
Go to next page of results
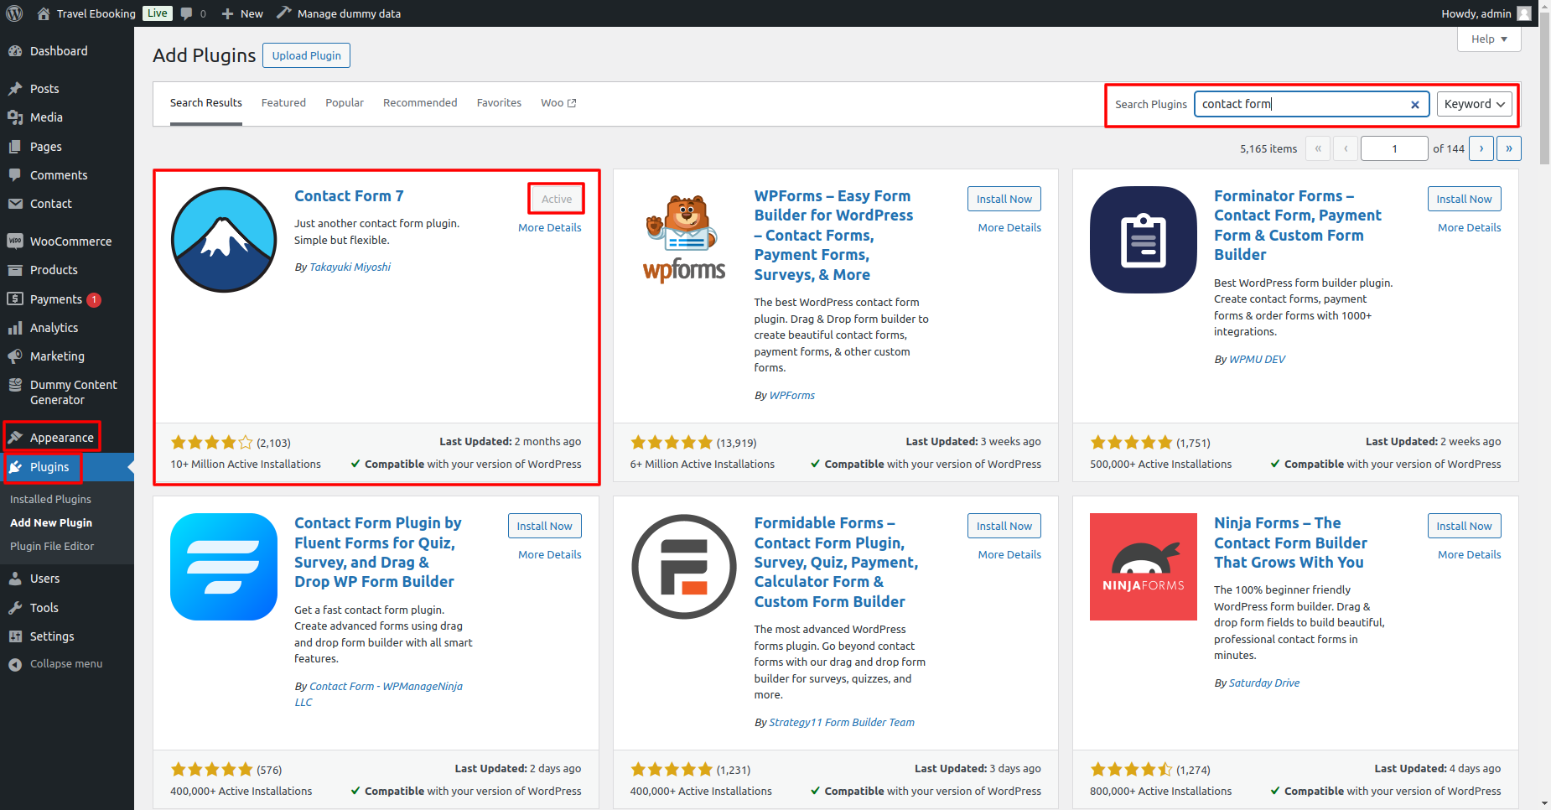coord(1481,148)
